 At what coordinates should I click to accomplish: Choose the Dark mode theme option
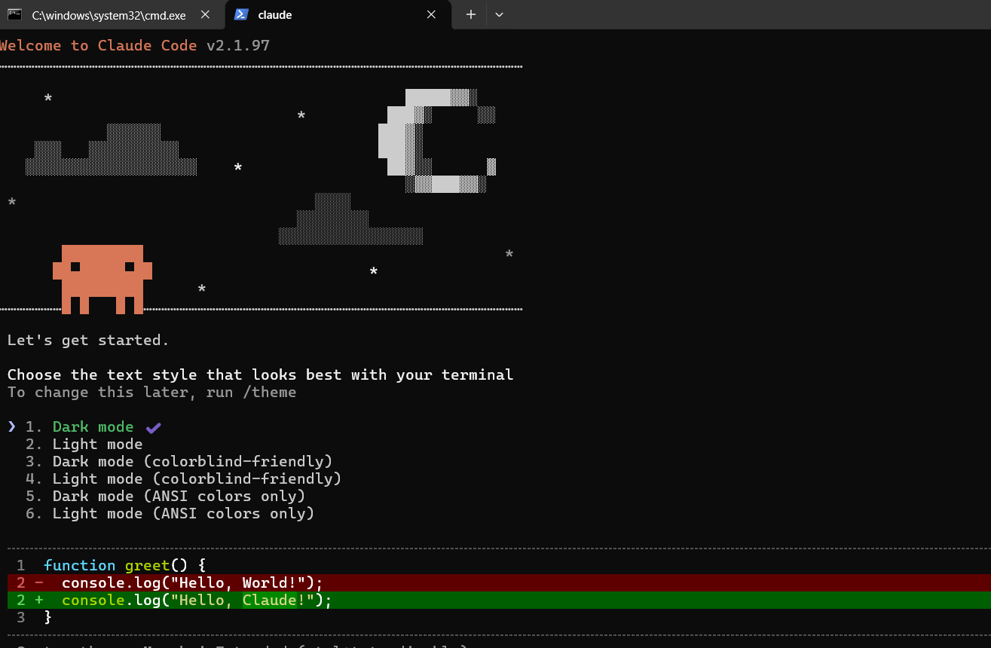coord(93,427)
